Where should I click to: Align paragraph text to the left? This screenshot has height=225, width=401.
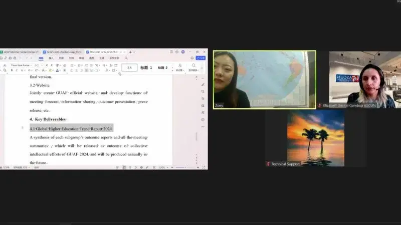click(72, 70)
